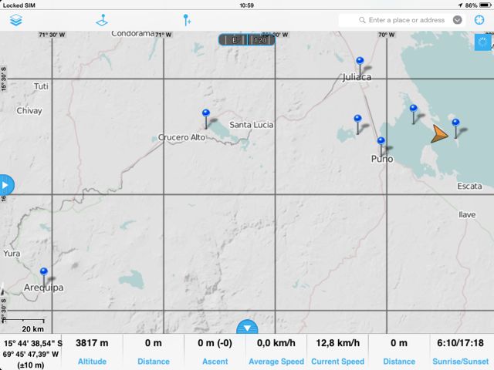The image size is (494, 370).
Task: Type in the place or address field
Action: [x=401, y=20]
